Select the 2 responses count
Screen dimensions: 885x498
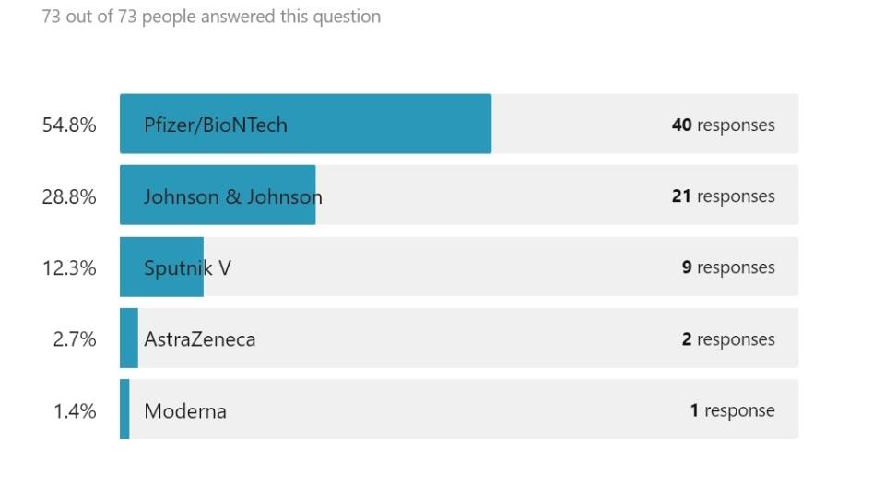click(728, 338)
